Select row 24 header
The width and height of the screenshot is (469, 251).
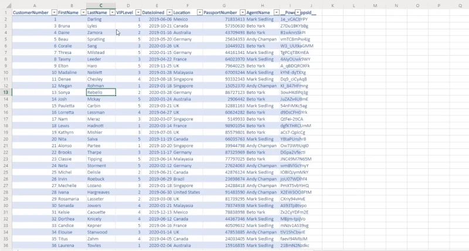click(6, 166)
